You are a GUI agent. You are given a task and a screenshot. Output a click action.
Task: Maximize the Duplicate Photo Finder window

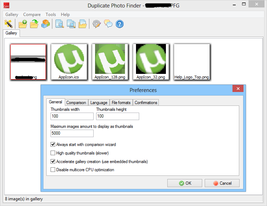point(244,4)
